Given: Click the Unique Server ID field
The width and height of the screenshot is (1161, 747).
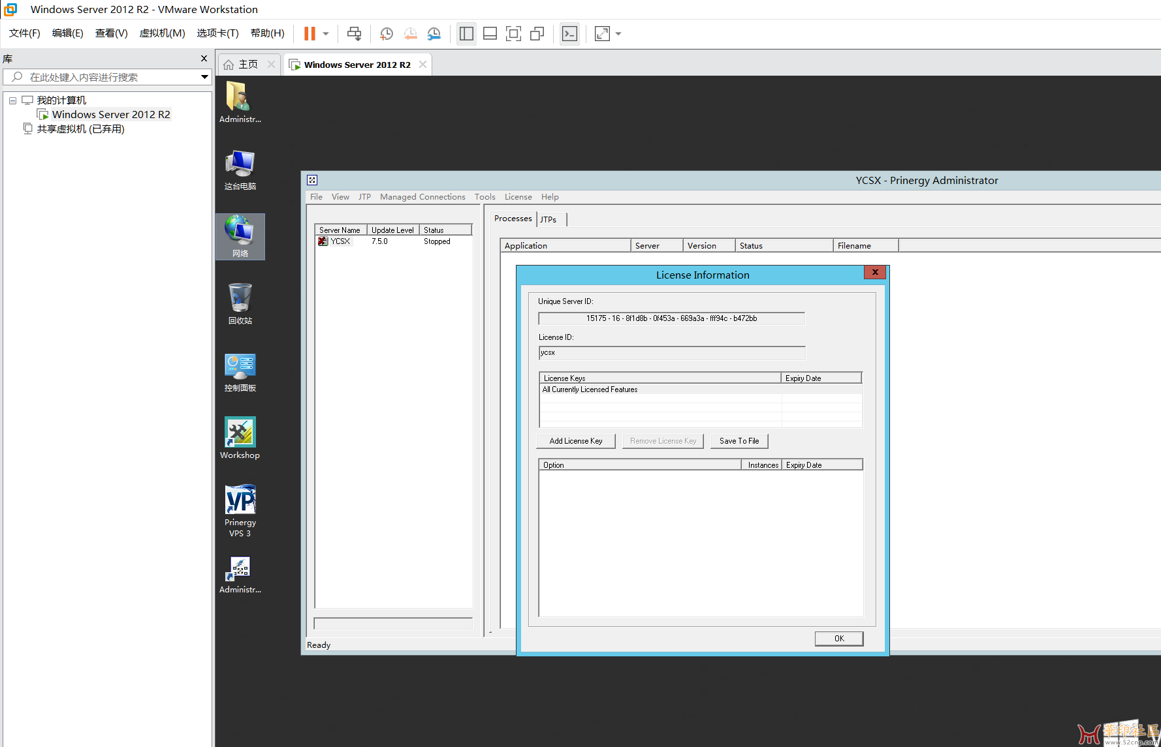Looking at the screenshot, I should [x=671, y=318].
